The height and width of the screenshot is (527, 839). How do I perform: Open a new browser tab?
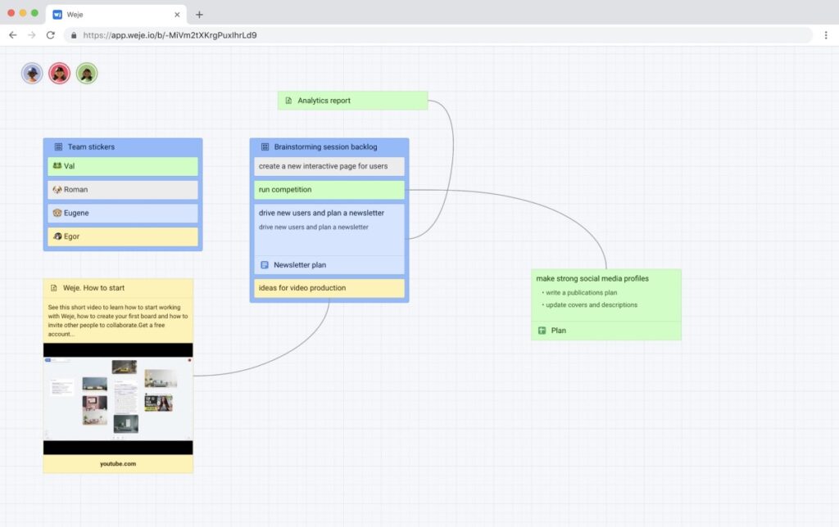(199, 15)
